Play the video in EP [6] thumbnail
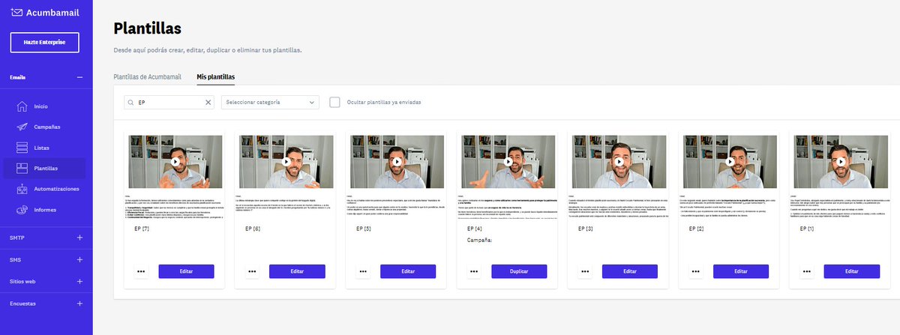This screenshot has height=335, width=900. (x=286, y=161)
